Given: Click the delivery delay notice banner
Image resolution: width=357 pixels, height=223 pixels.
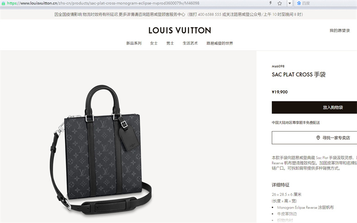Looking at the screenshot, I should pyautogui.click(x=178, y=14).
